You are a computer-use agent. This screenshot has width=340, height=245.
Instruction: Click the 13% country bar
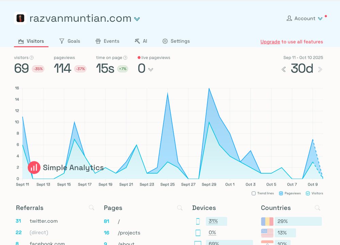(285, 233)
